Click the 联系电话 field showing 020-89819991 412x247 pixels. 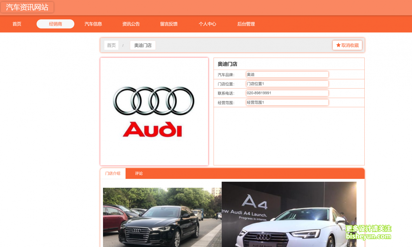287,93
